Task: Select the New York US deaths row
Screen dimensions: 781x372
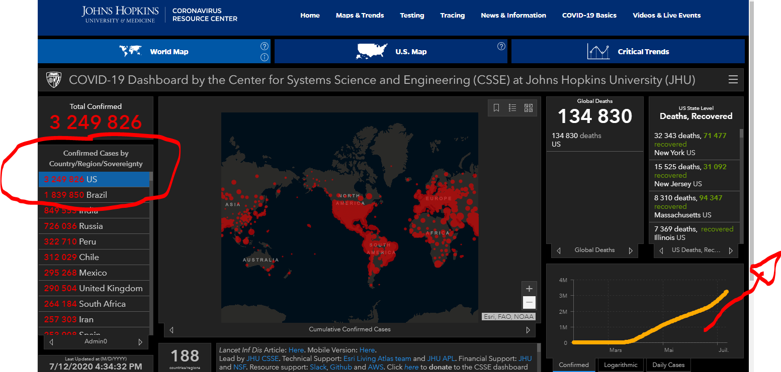Action: (694, 144)
